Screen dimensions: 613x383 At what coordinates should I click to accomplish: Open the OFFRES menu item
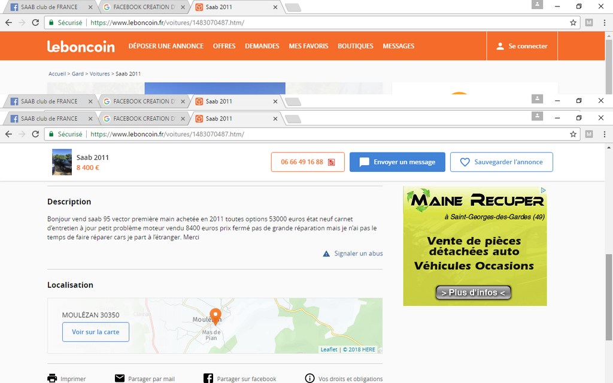(x=224, y=46)
